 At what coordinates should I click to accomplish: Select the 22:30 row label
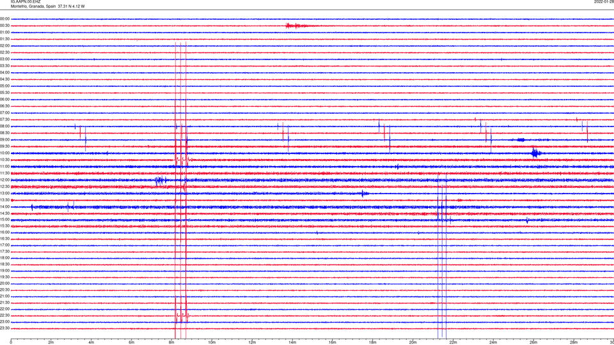pos(4,315)
